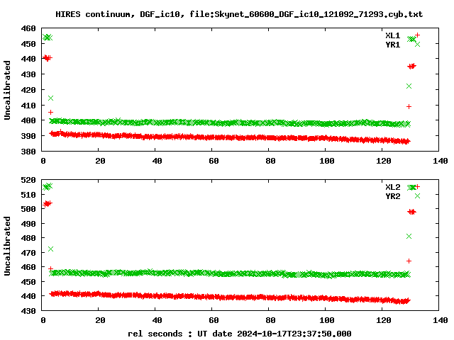The width and height of the screenshot is (454, 340).
Task: Click the green cross marker beside YR2
Action: [417, 196]
